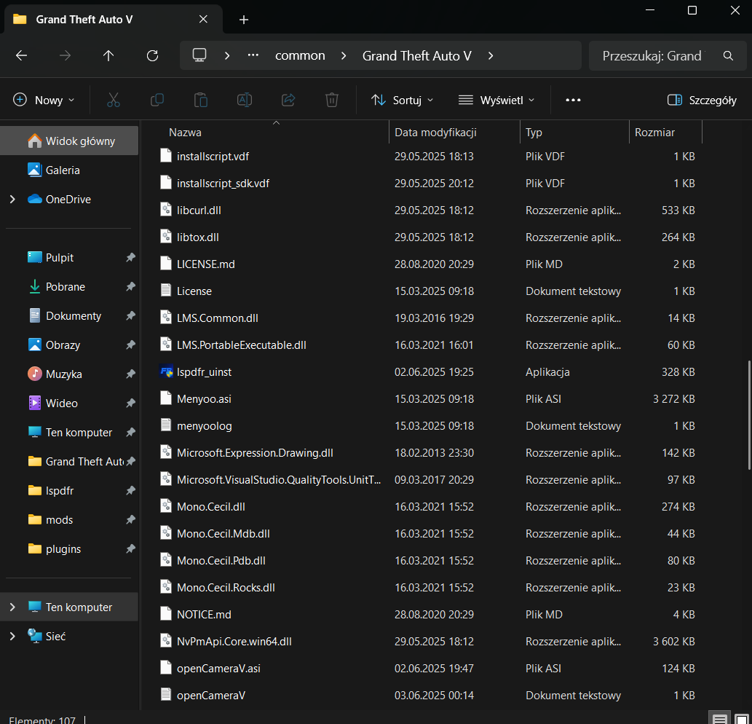Screen dimensions: 752x724
Task: Click the Copy icon in toolbar
Action: tap(157, 100)
